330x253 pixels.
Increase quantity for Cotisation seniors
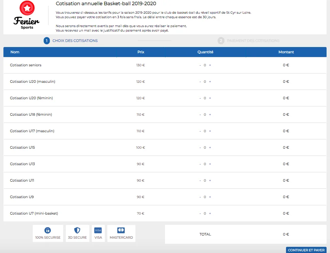tap(210, 65)
